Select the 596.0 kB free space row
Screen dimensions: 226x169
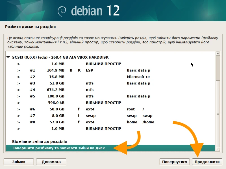[x=110, y=103]
